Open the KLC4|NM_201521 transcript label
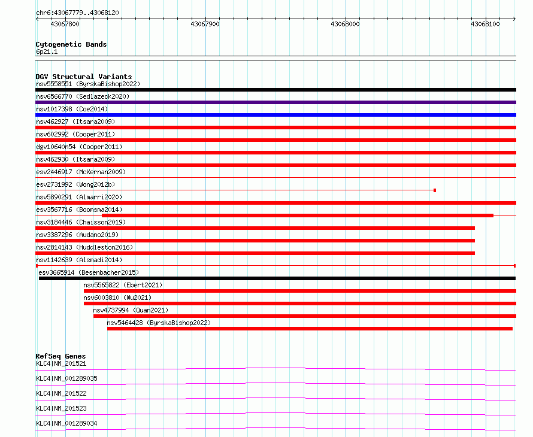 click(x=61, y=363)
